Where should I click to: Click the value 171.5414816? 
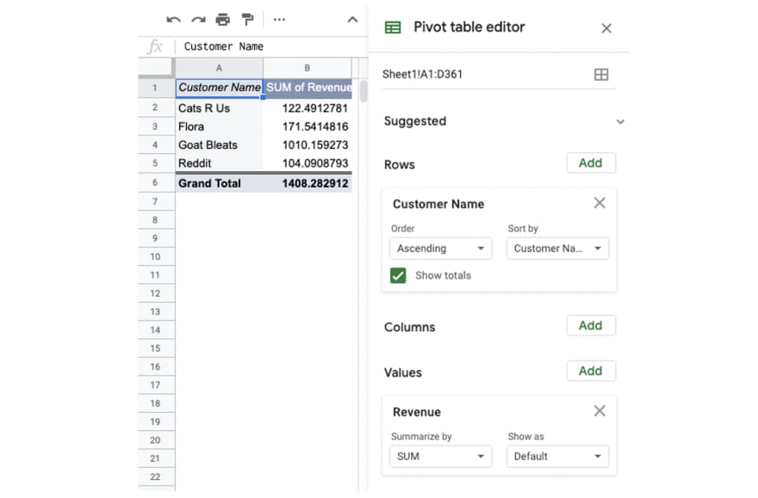[314, 126]
